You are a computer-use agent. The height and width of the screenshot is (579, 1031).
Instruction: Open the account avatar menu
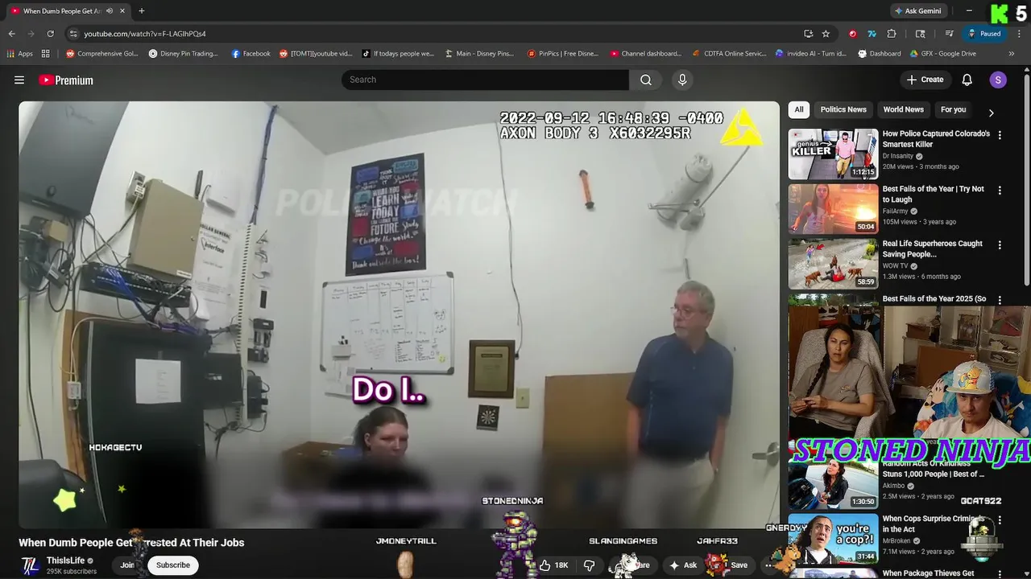point(998,80)
